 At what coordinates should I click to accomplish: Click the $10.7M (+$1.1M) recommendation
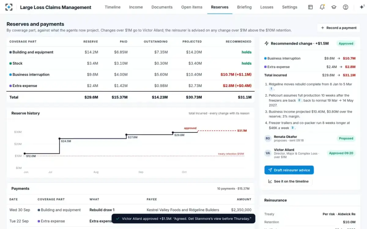coord(236,75)
